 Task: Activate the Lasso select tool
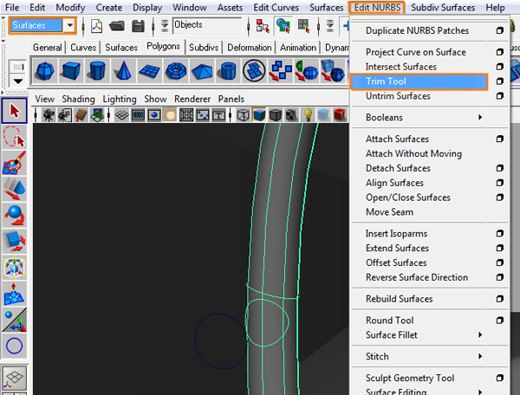tap(14, 137)
